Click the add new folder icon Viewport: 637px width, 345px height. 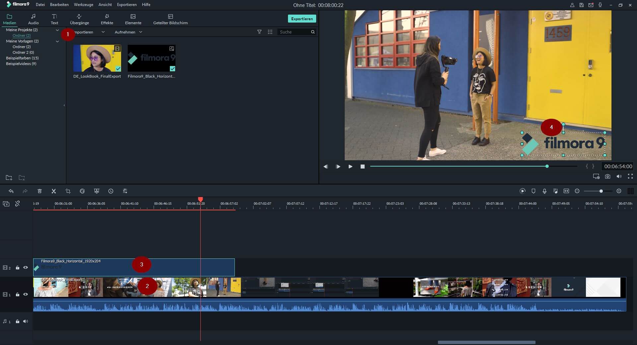coord(9,177)
